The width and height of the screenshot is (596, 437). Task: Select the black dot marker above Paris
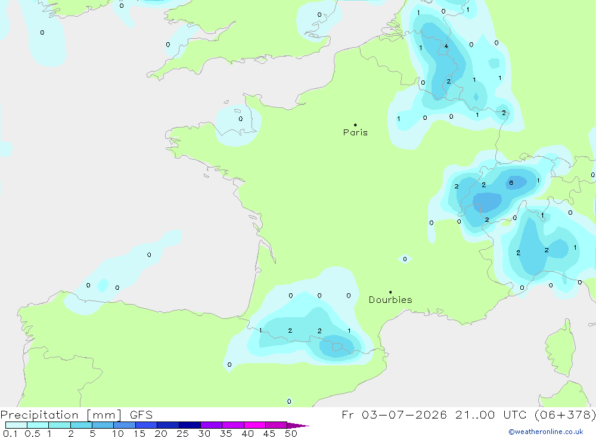[x=355, y=125]
